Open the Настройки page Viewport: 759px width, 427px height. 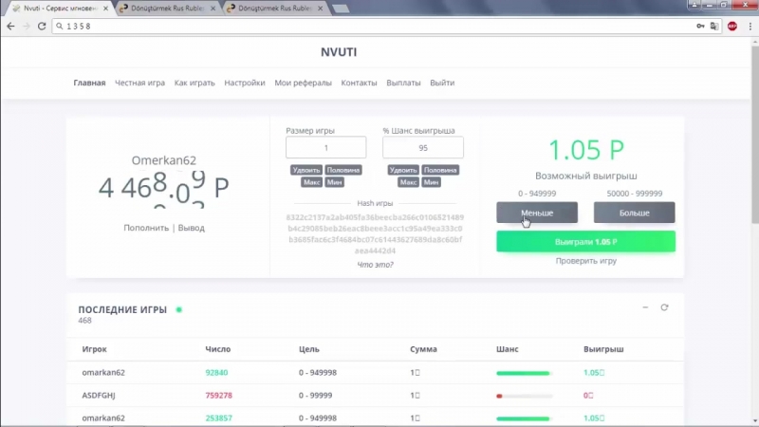(x=245, y=83)
